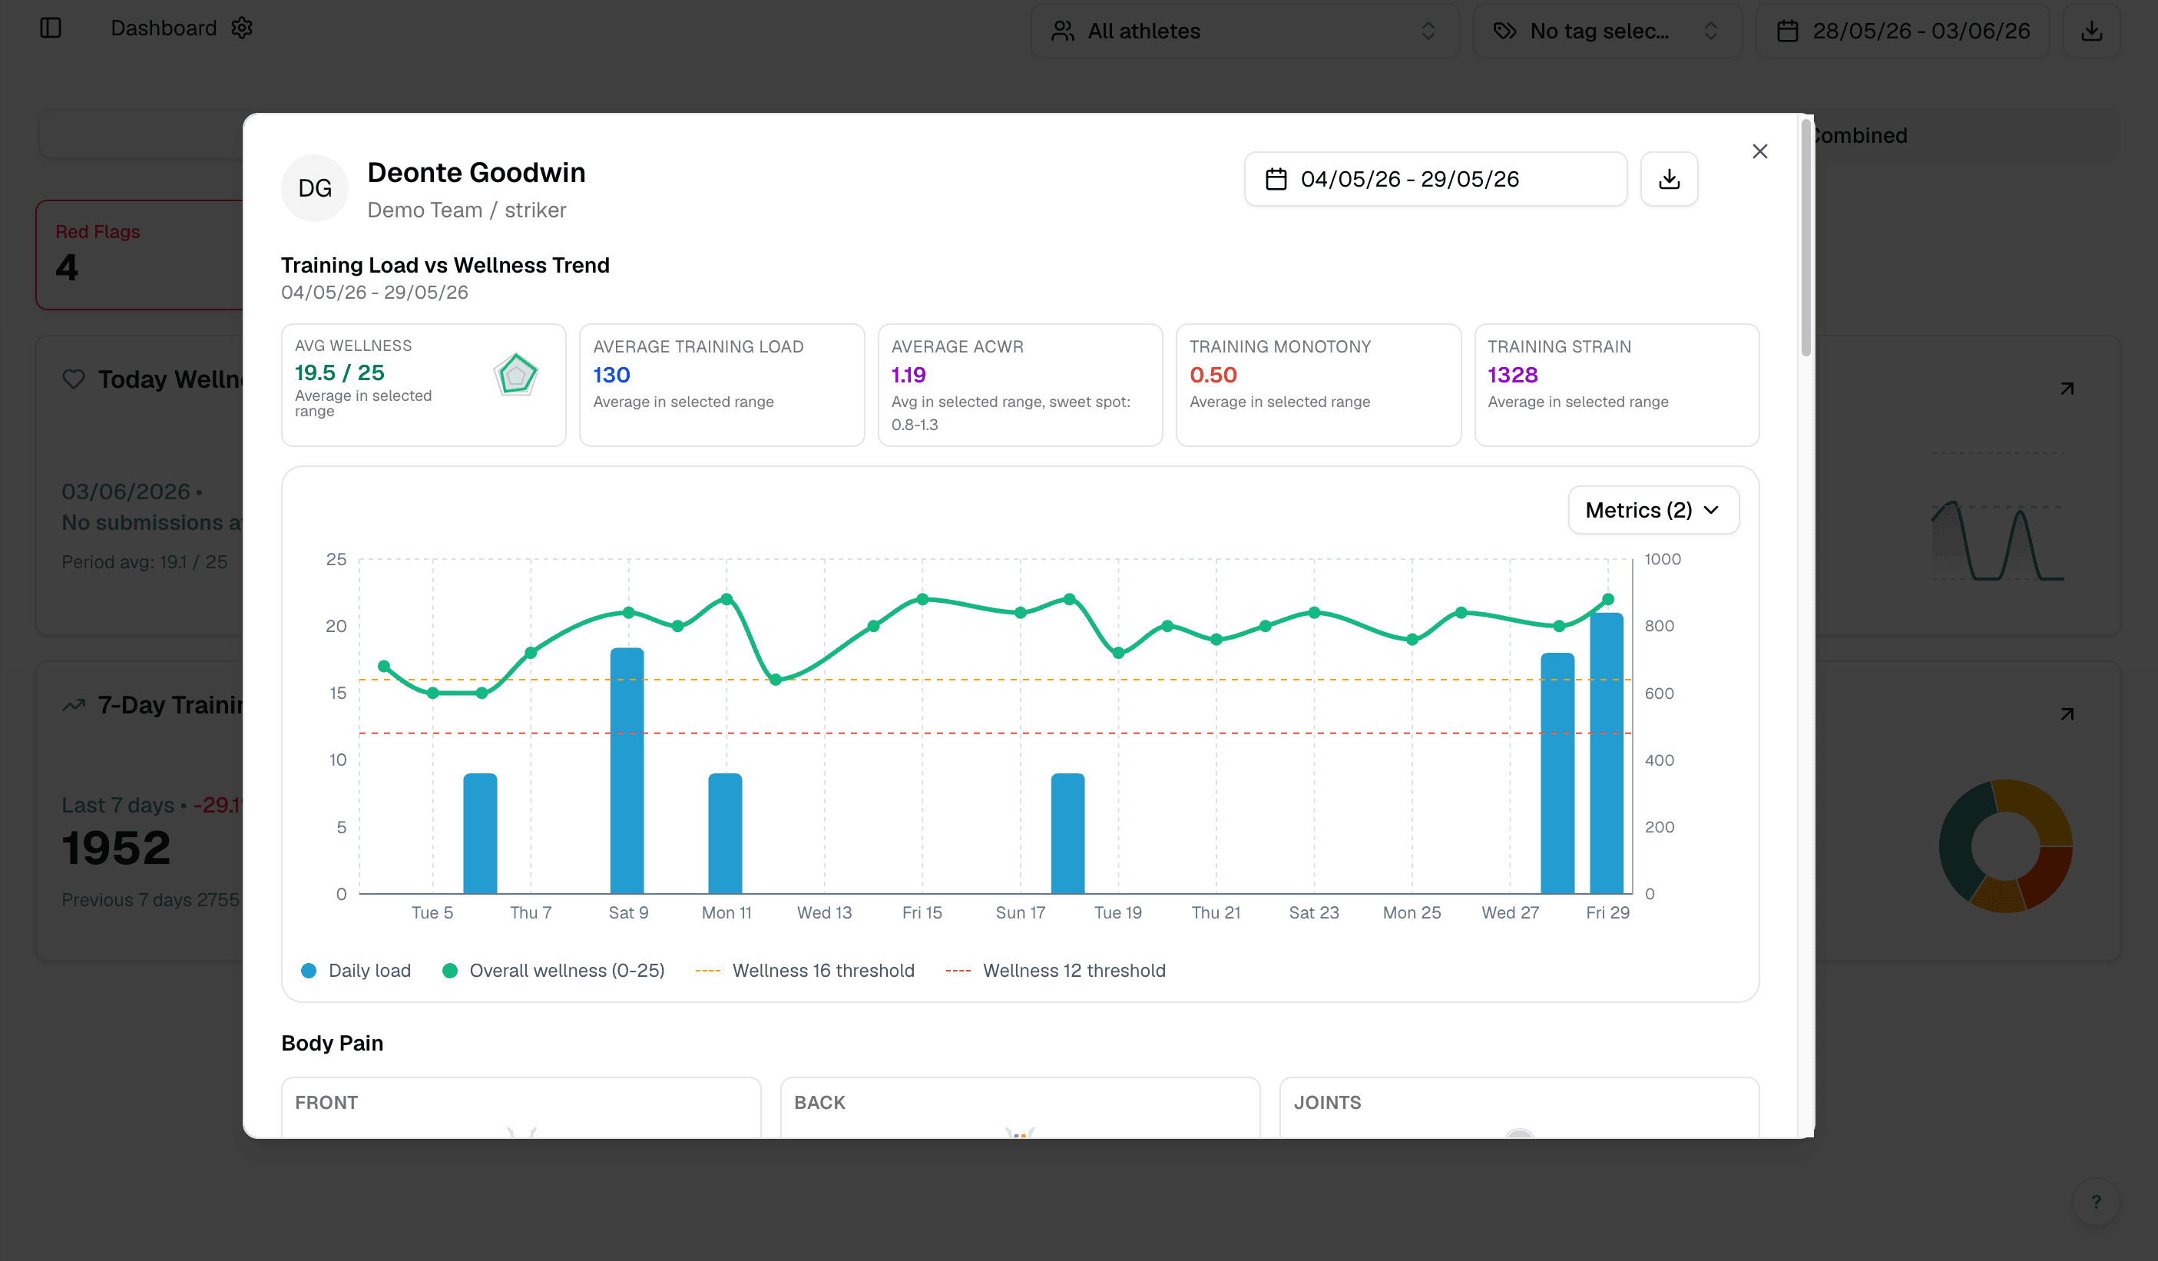Viewport: 2158px width, 1261px height.
Task: Click the Body Pain section heading
Action: 333,1043
